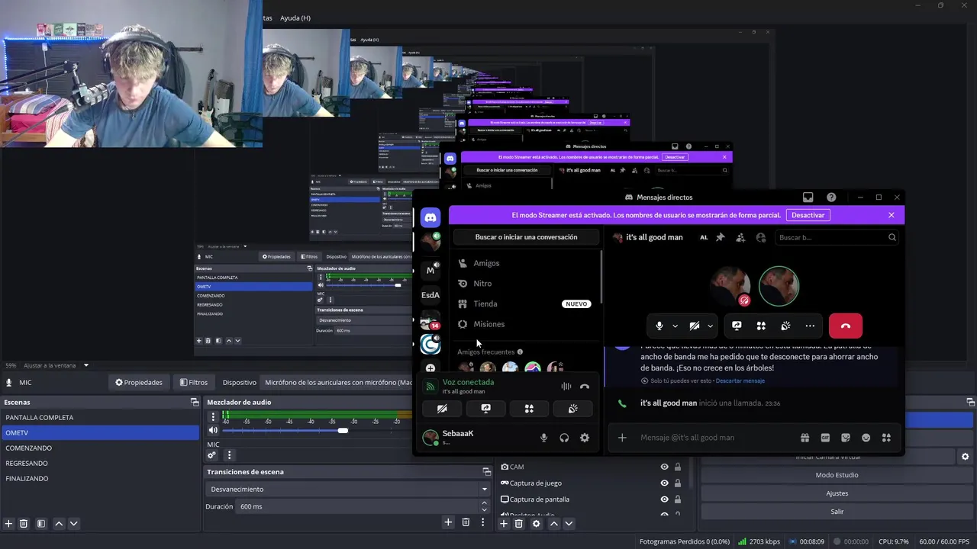This screenshot has width=977, height=549.
Task: Hide Captura de pantalla source eye icon
Action: tap(664, 499)
